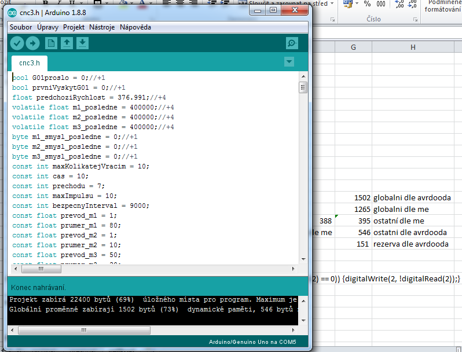Click code line 'volatile float m1_posledne = 400000;'
Image resolution: width=462 pixels, height=352 pixels.
(x=93, y=107)
